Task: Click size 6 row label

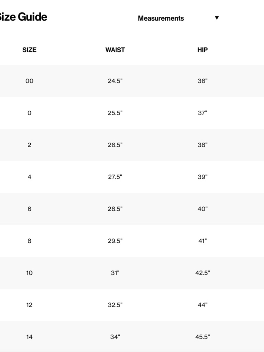Action: pyautogui.click(x=29, y=209)
